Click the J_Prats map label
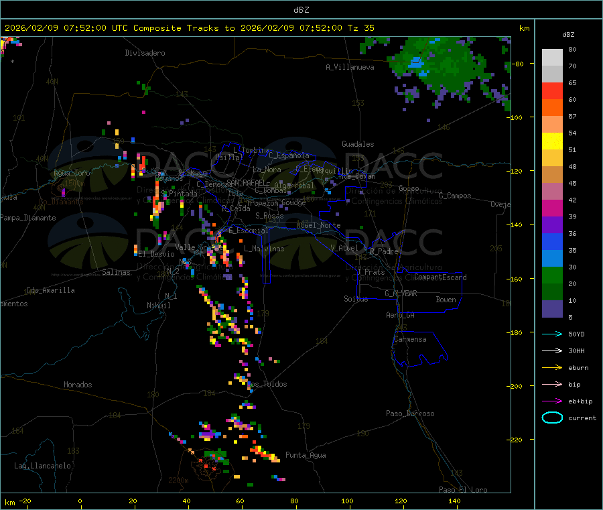603x510 pixels. 371,272
